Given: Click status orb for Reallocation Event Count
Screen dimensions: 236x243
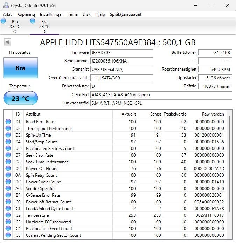Looking at the screenshot, I should [x=8, y=228].
